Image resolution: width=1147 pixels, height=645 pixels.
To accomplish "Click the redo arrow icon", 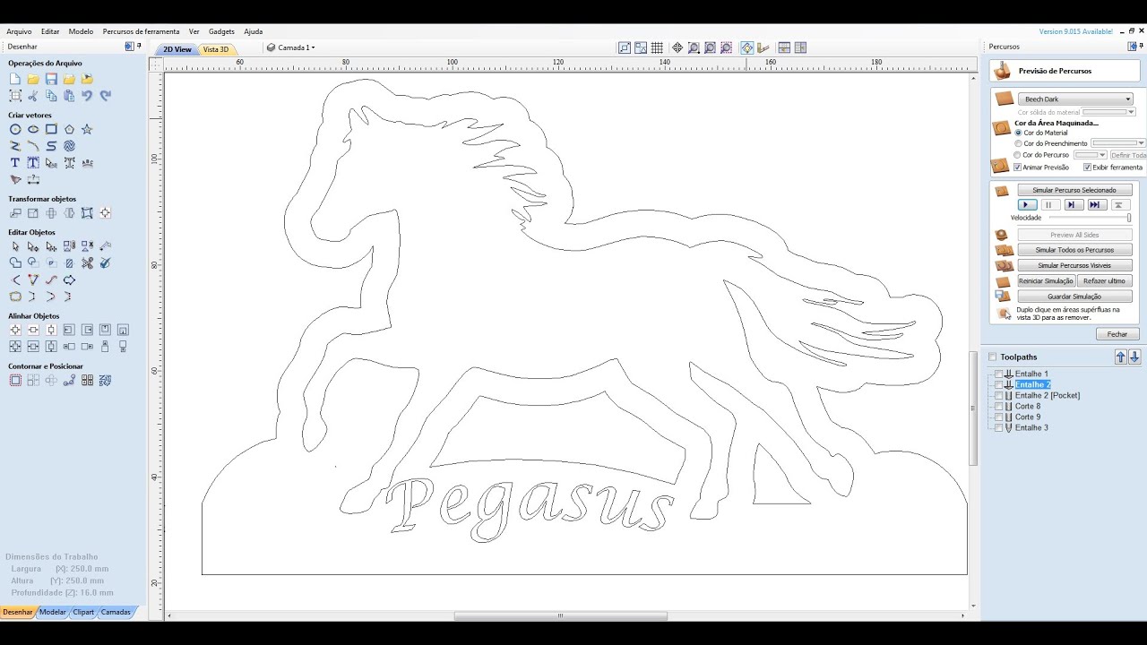I will coord(105,96).
